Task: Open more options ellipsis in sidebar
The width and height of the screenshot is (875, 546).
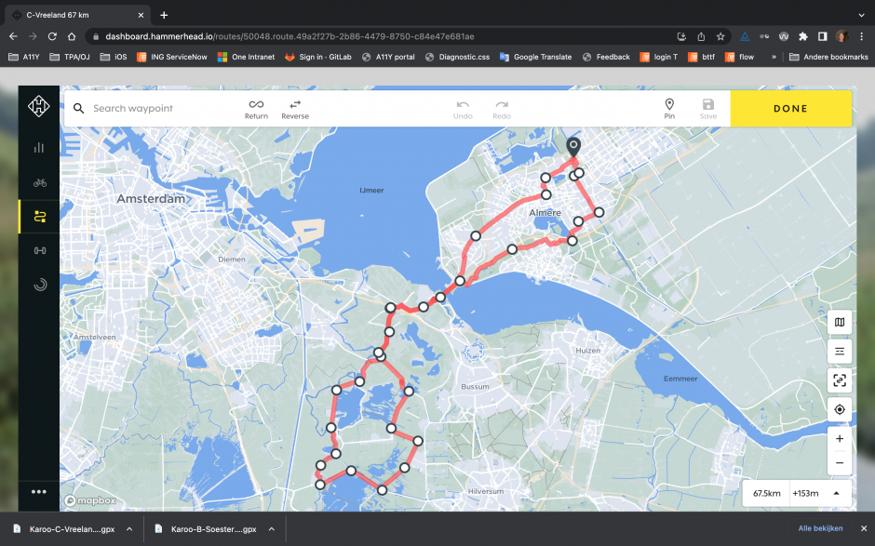Action: click(39, 492)
